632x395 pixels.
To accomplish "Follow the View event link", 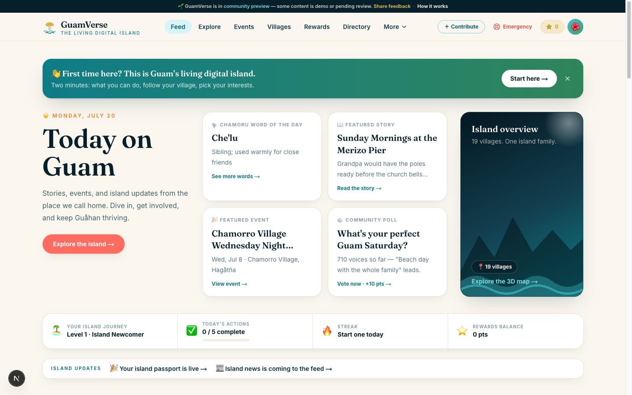I will [229, 284].
